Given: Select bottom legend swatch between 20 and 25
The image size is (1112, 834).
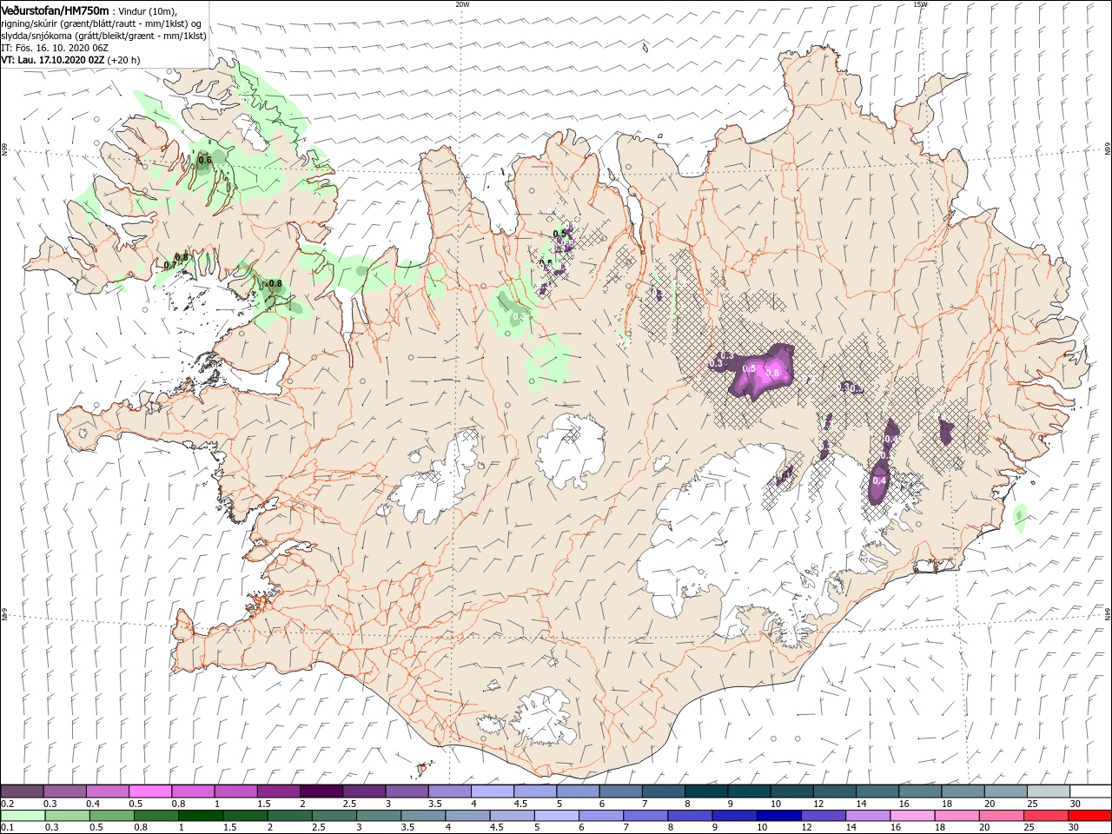Looking at the screenshot, I should (x=1000, y=816).
